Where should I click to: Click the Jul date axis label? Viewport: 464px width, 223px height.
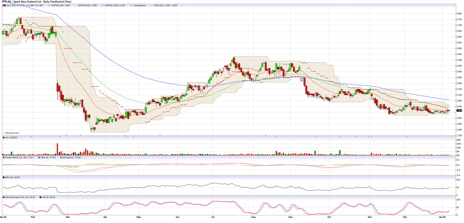pyautogui.click(x=213, y=217)
